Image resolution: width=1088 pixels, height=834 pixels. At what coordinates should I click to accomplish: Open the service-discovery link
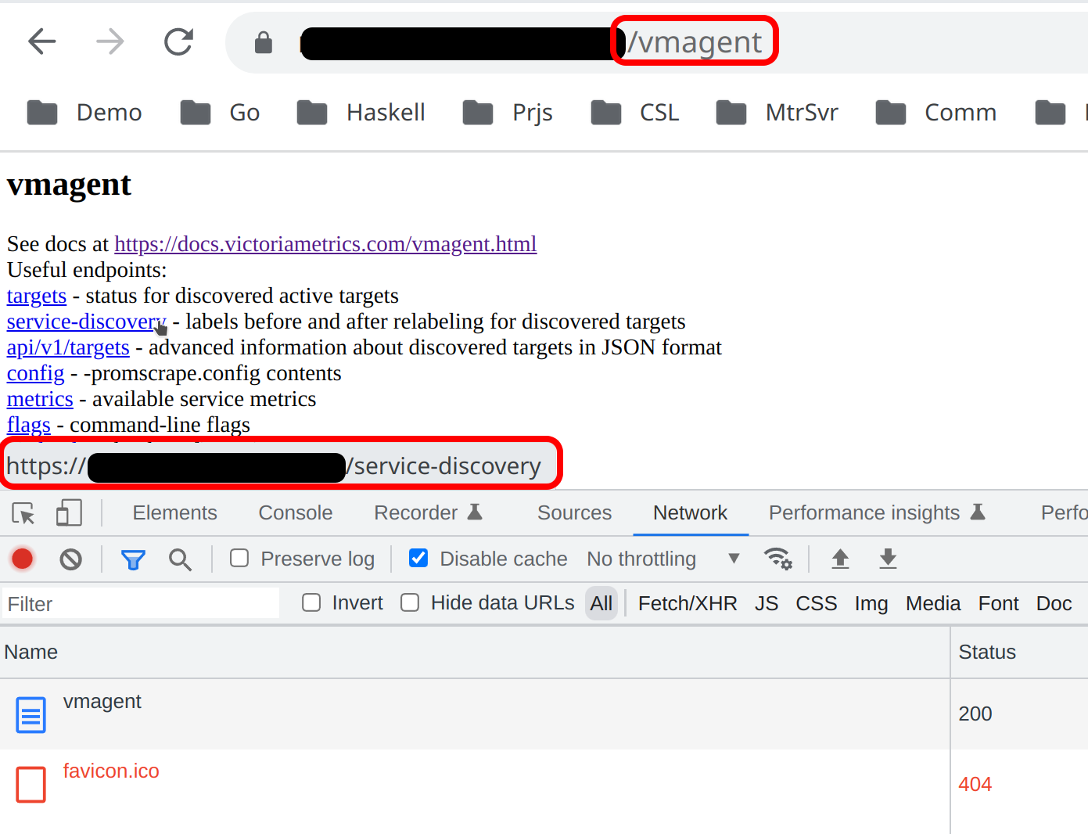click(85, 321)
